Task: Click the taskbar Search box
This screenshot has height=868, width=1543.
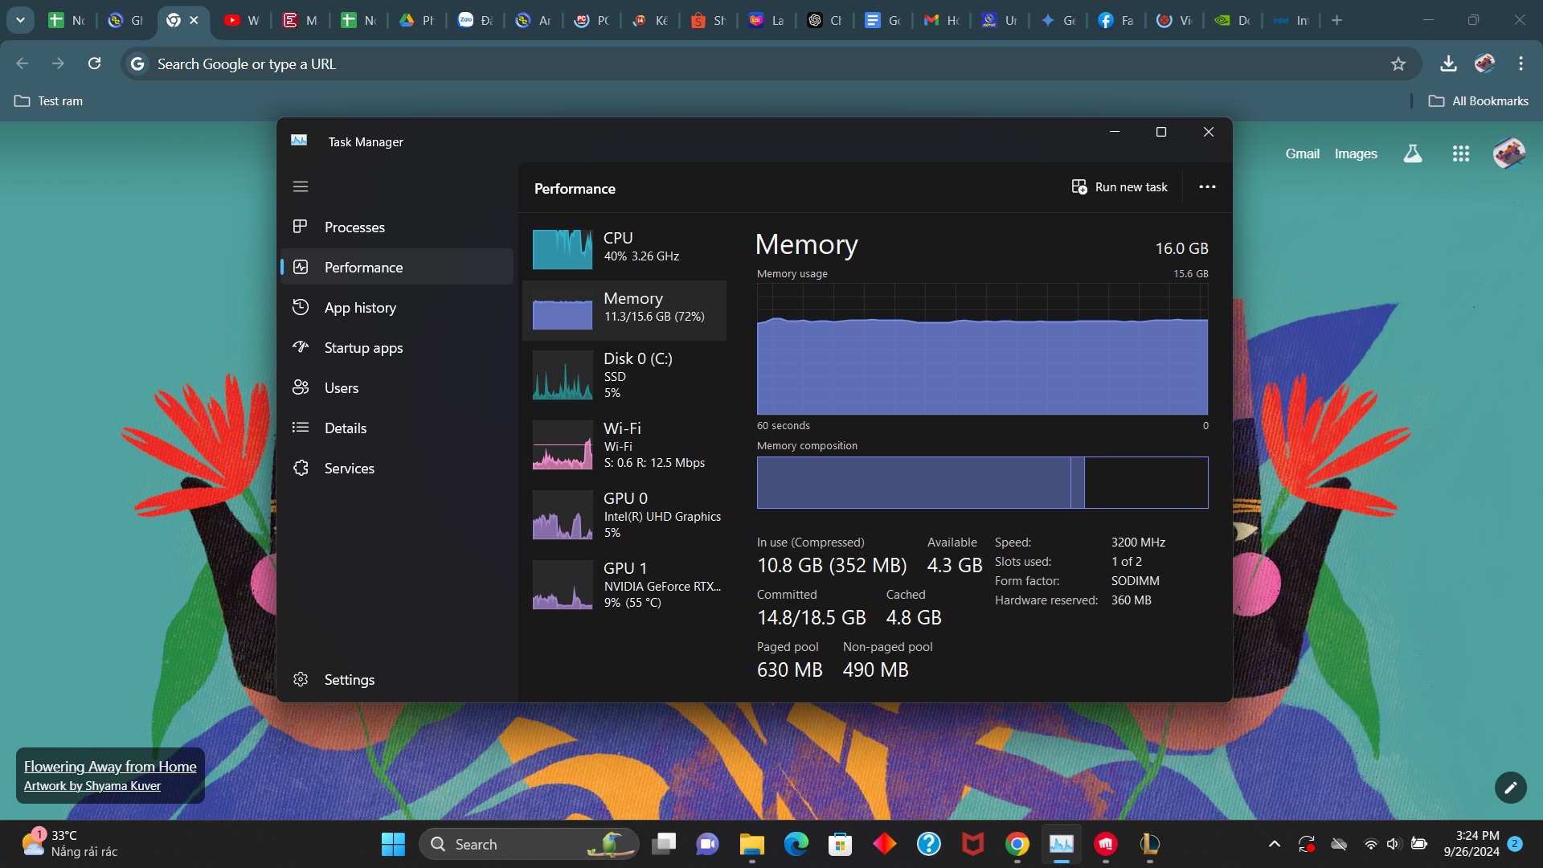Action: (529, 844)
